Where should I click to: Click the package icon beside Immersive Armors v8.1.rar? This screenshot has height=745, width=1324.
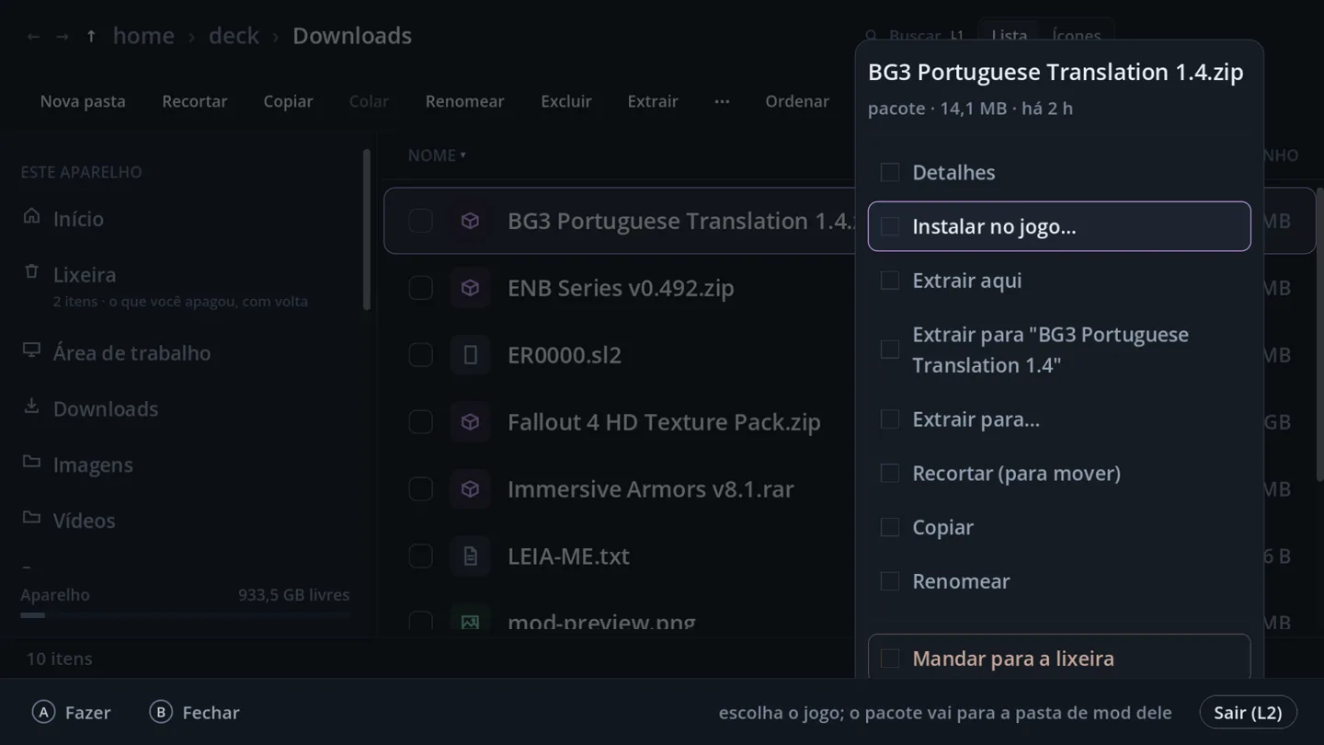tap(470, 489)
